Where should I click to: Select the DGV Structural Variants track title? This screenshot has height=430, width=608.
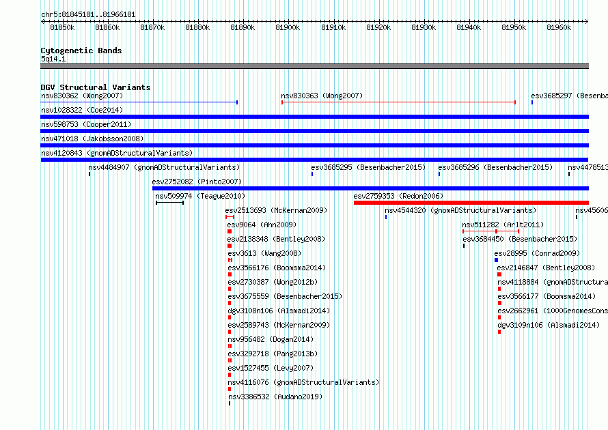point(96,87)
